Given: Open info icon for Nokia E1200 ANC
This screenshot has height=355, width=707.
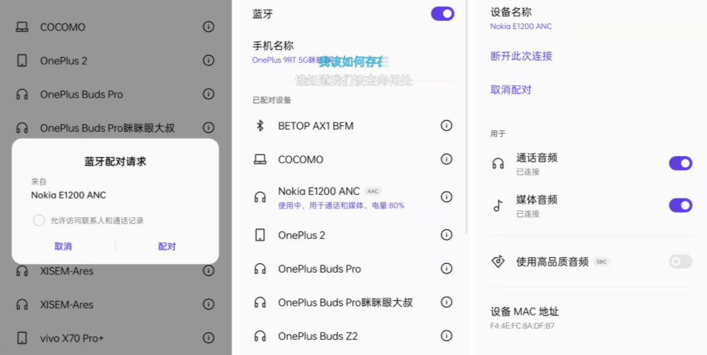Looking at the screenshot, I should click(447, 196).
